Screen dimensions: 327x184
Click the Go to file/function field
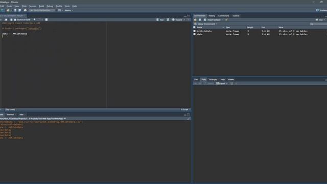coord(42,10)
